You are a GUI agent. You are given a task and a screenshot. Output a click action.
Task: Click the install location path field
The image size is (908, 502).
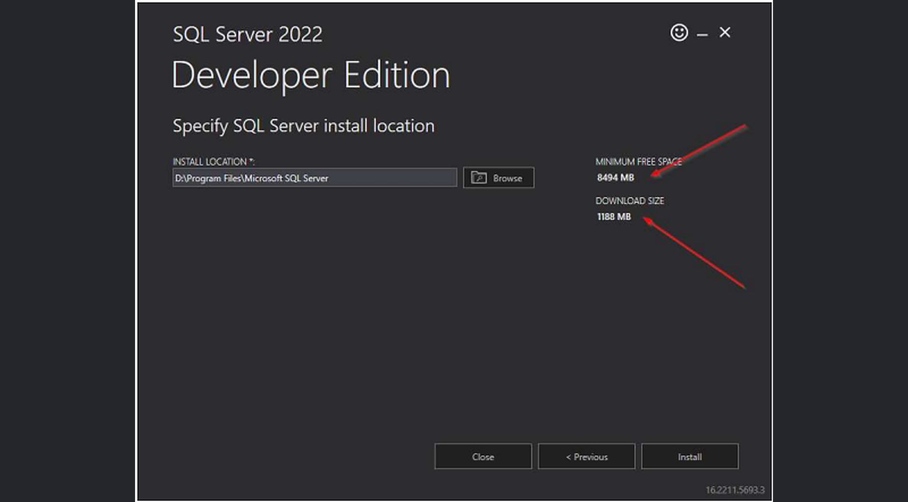(x=315, y=178)
